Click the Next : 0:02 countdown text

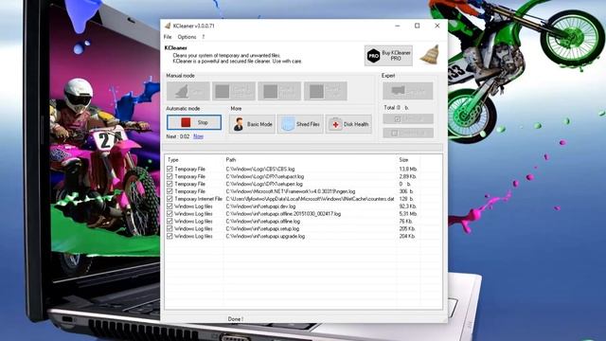[x=178, y=136]
